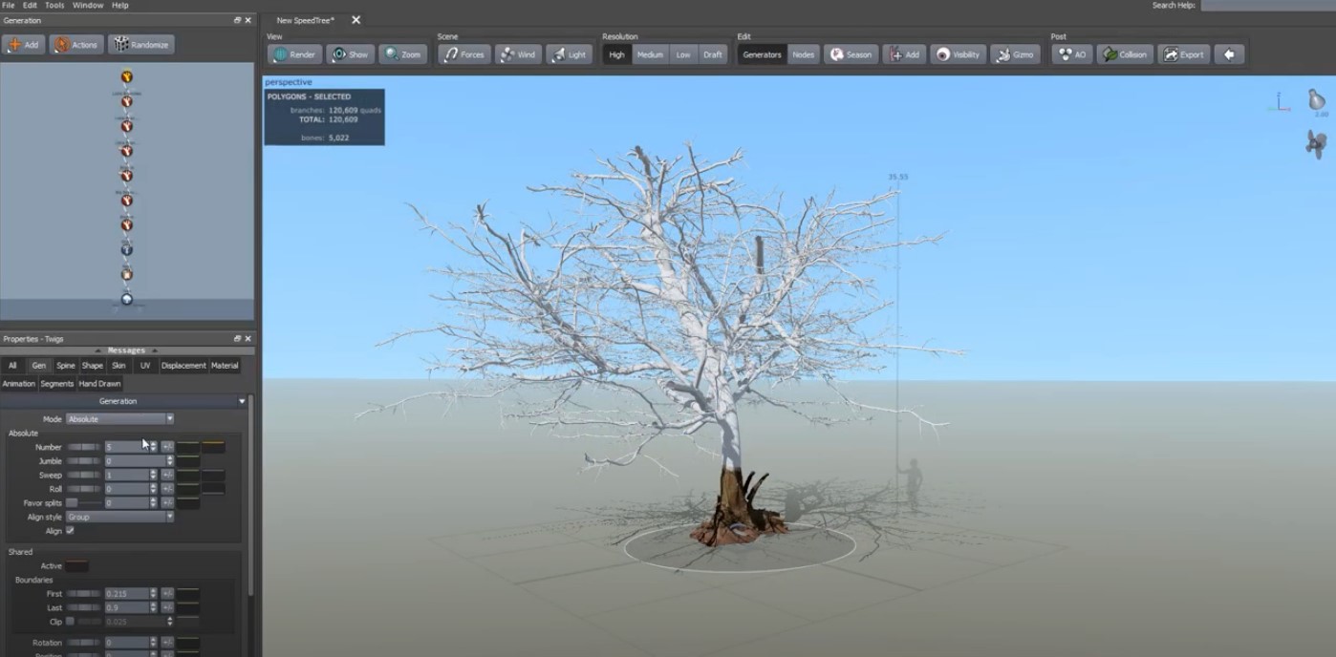The height and width of the screenshot is (657, 1336).
Task: Click the axis orientation gizmo in viewport
Action: 1279,102
